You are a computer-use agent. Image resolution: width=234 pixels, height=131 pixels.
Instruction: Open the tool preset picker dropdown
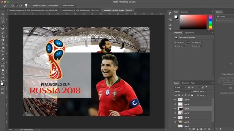coord(7,6)
